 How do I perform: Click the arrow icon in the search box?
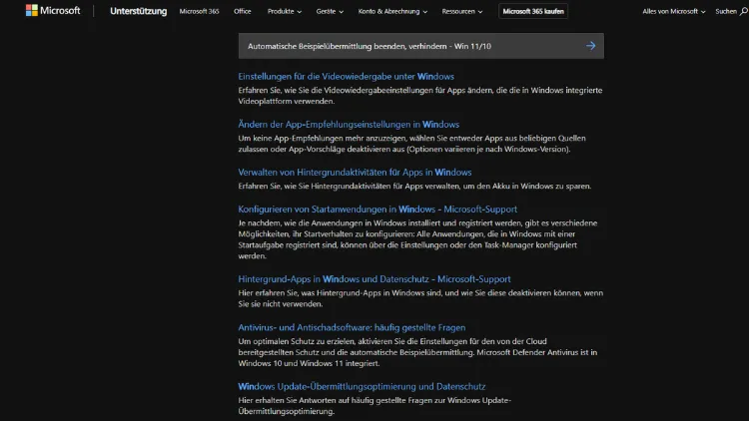coord(591,46)
